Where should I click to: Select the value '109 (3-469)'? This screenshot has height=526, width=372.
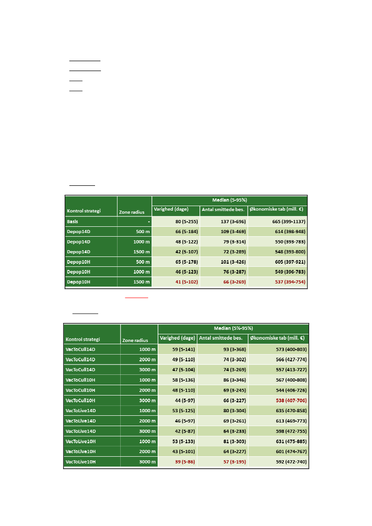point(233,232)
